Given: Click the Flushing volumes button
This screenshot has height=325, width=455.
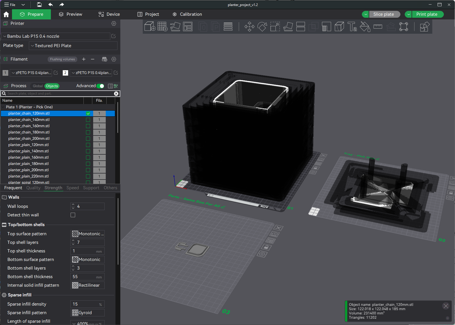Looking at the screenshot, I should (x=62, y=59).
